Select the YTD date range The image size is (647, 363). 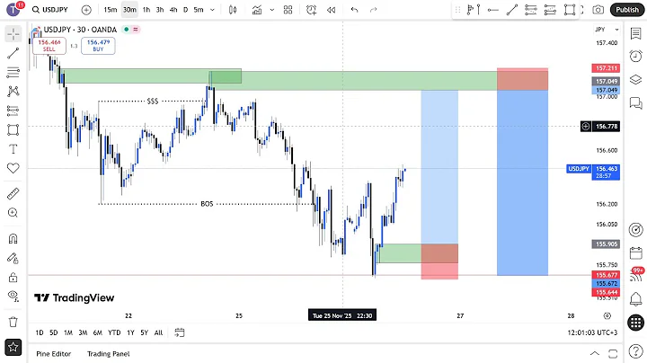coord(114,332)
